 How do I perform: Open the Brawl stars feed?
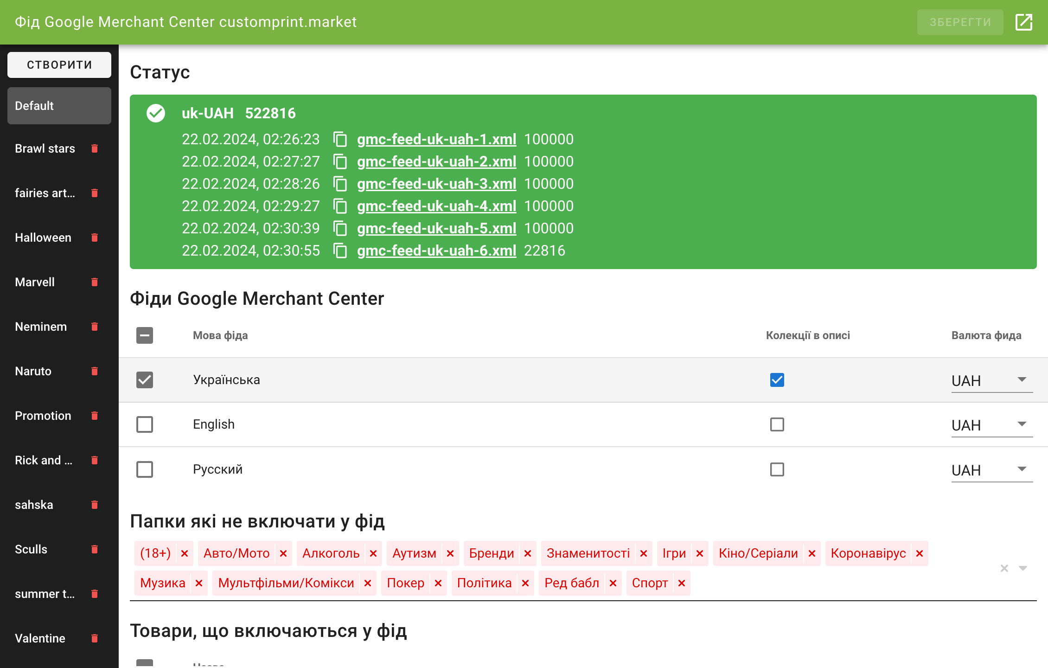(x=45, y=148)
